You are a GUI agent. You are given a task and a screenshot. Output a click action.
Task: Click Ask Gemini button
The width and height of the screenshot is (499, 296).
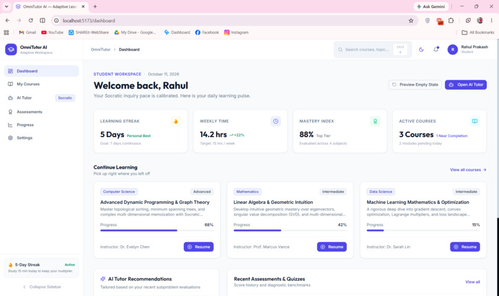coord(431,7)
